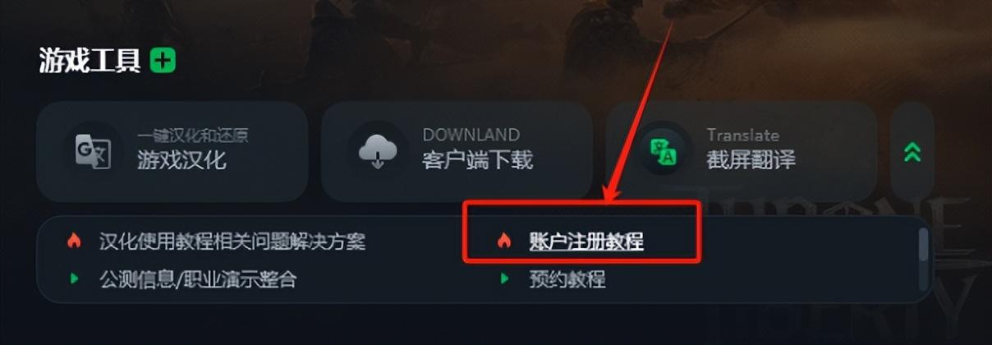Viewport: 992px width, 345px height.
Task: Click green arrow beside 预约教程
Action: pyautogui.click(x=504, y=279)
